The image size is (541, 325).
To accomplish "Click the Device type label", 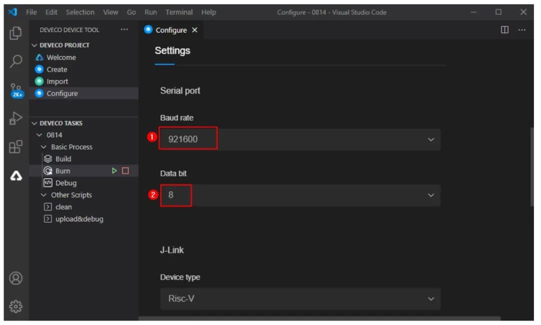I will [180, 277].
